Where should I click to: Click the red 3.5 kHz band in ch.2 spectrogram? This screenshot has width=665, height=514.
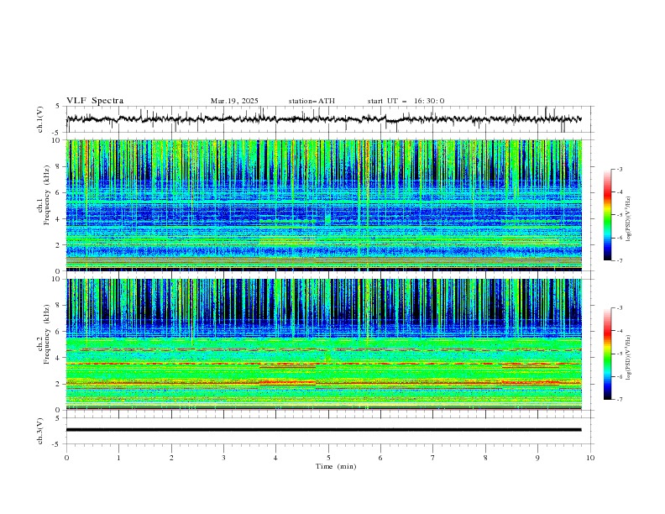tap(323, 364)
